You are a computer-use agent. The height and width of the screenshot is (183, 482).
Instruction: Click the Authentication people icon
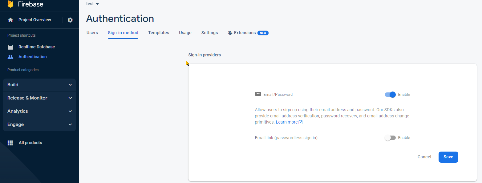[x=10, y=57]
